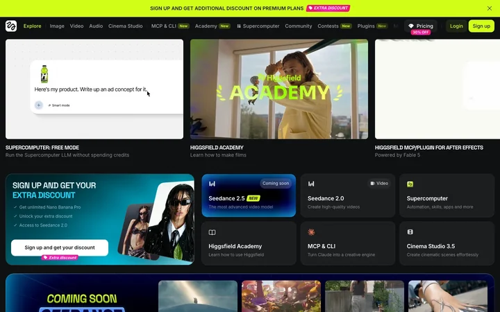
Task: Click the orange MCP & CLI starburst icon
Action: pos(311,232)
